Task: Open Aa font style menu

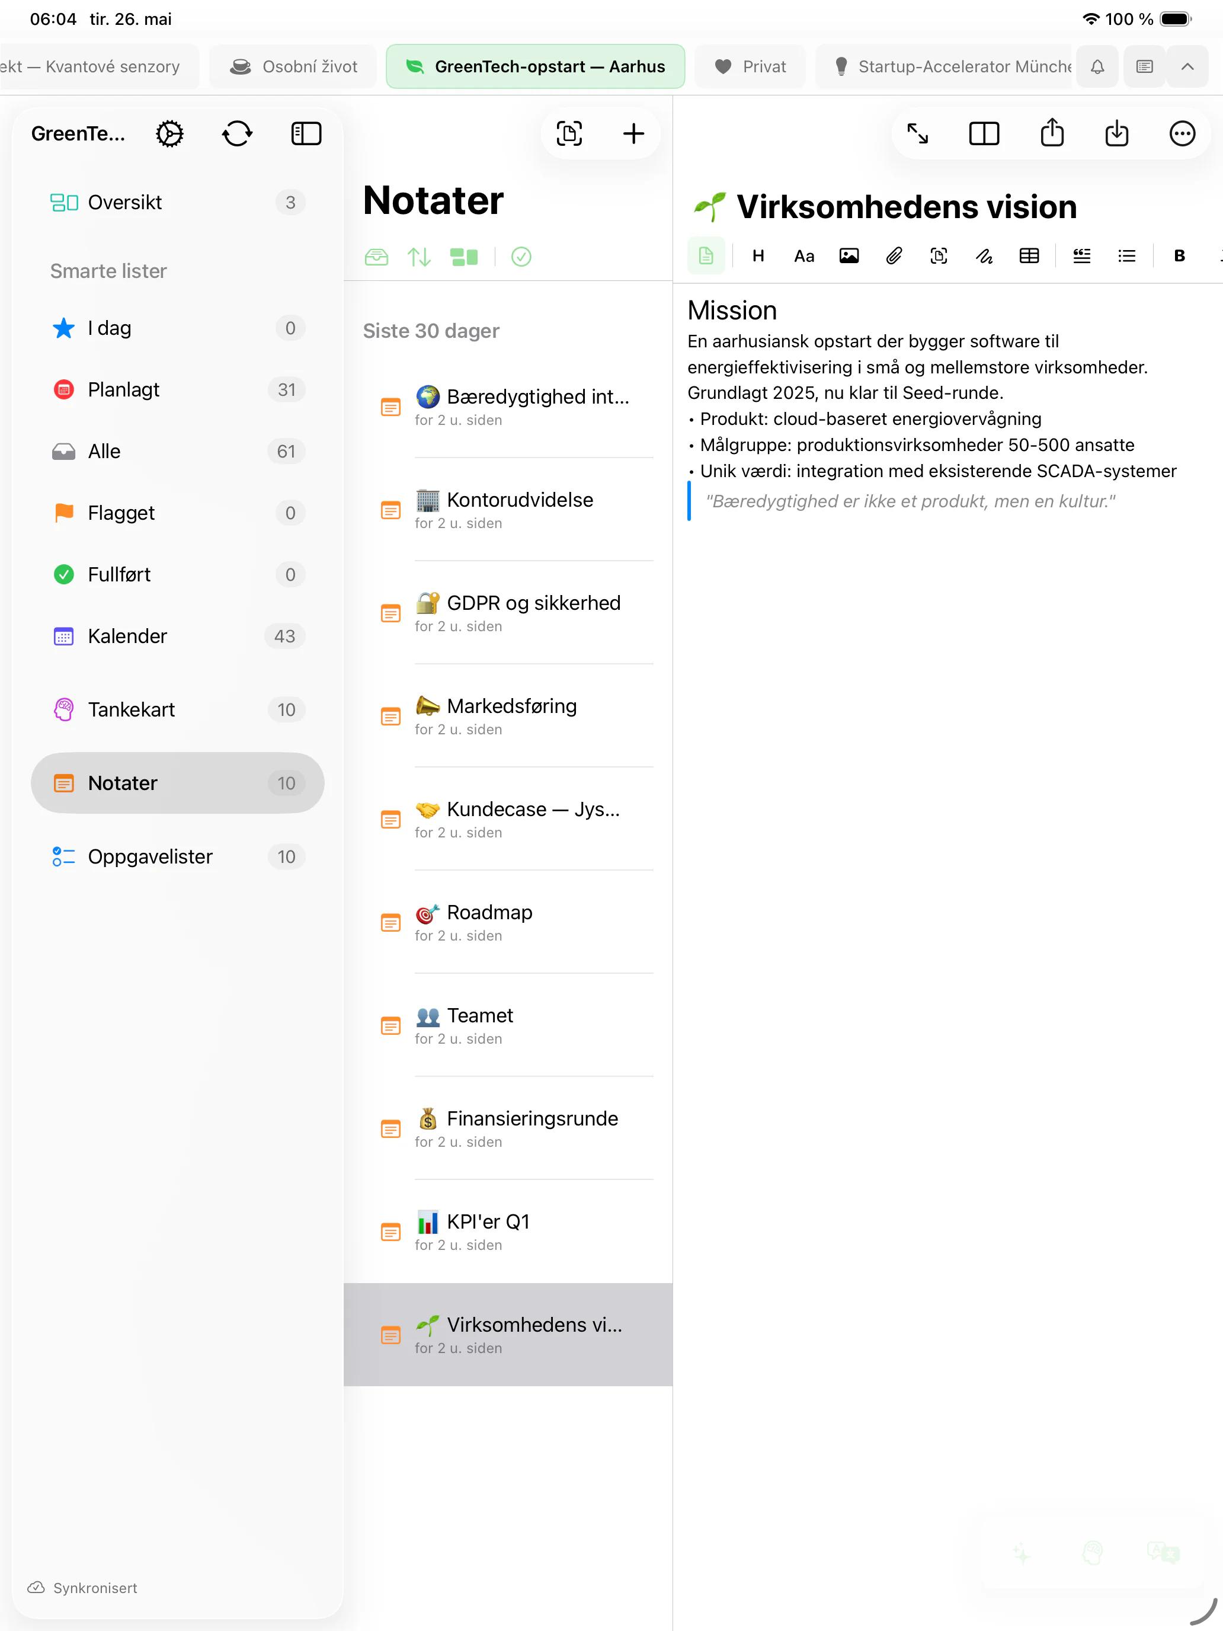Action: [803, 256]
